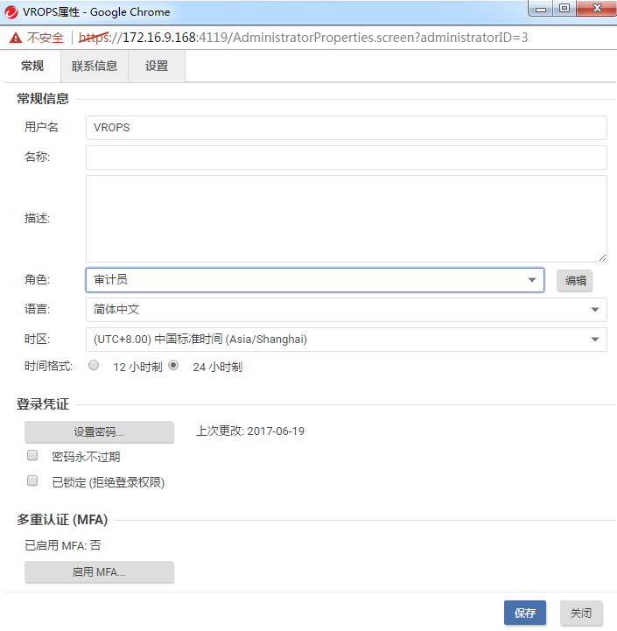Open the time zone dropdown Asia/Shanghai
This screenshot has width=617, height=631.
click(x=346, y=340)
